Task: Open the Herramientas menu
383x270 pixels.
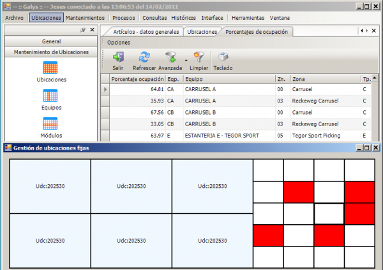Action: point(248,18)
